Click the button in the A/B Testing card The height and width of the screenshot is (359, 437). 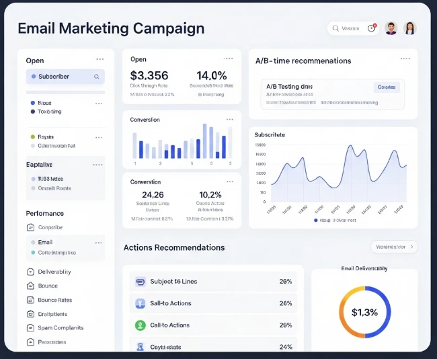point(387,87)
